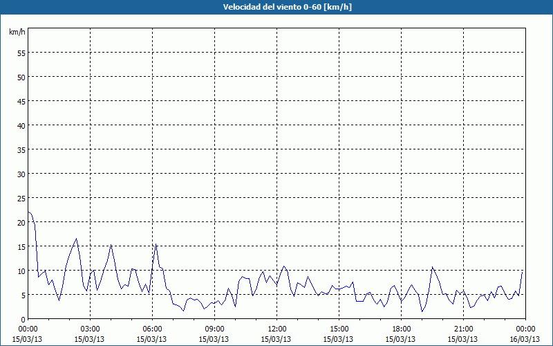Select the 35 y-axis tick label
The width and height of the screenshot is (553, 346).
coord(21,149)
